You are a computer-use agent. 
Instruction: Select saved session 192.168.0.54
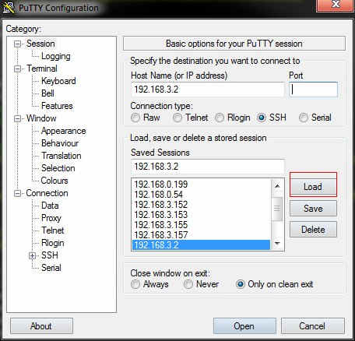tap(201, 195)
